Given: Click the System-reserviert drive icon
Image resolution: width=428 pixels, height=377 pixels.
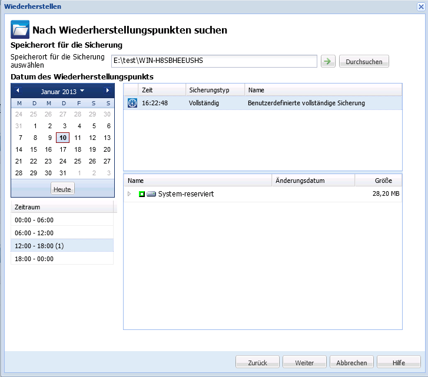Looking at the screenshot, I should [x=151, y=193].
